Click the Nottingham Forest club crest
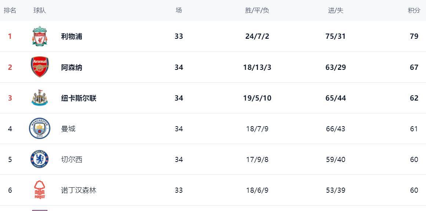 point(39,190)
